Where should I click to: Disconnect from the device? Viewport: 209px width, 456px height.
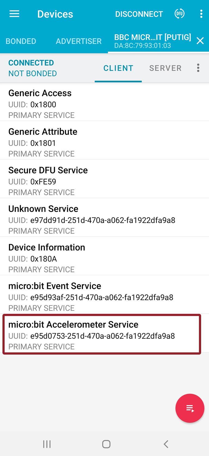pos(139,14)
